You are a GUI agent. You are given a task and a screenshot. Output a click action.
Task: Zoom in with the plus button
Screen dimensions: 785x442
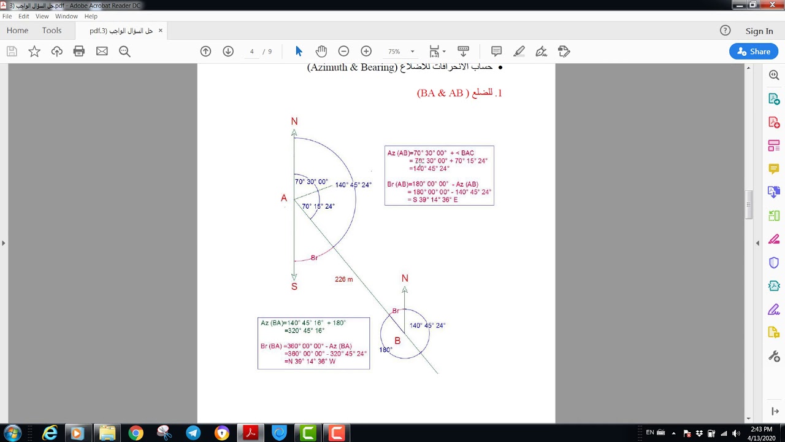(x=366, y=52)
